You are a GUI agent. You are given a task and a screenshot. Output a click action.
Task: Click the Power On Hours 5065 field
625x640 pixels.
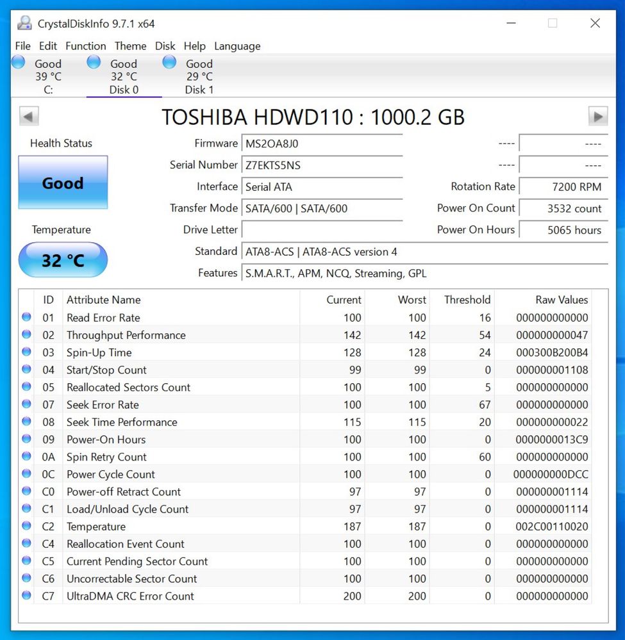point(563,230)
